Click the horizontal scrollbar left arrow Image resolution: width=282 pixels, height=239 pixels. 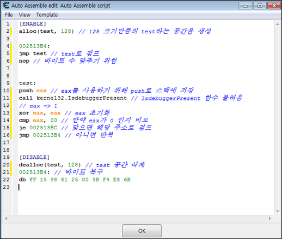(x=7, y=218)
